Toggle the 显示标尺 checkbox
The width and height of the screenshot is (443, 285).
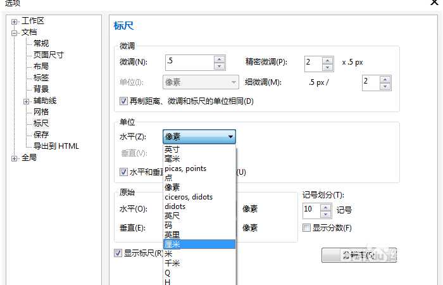point(118,253)
